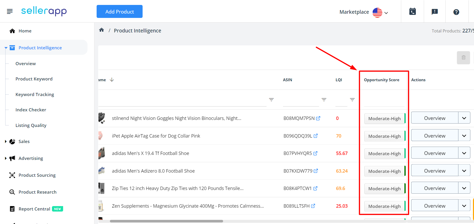
Task: Go to Overview in sidebar
Action: tap(25, 64)
